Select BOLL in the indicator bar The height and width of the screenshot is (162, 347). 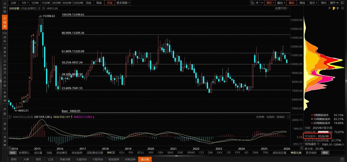141,153
